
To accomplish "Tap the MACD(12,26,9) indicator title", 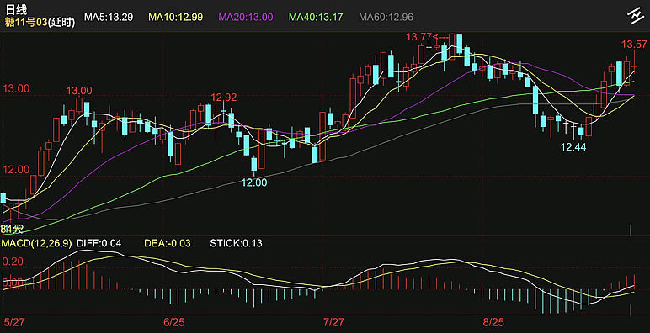I will point(37,243).
